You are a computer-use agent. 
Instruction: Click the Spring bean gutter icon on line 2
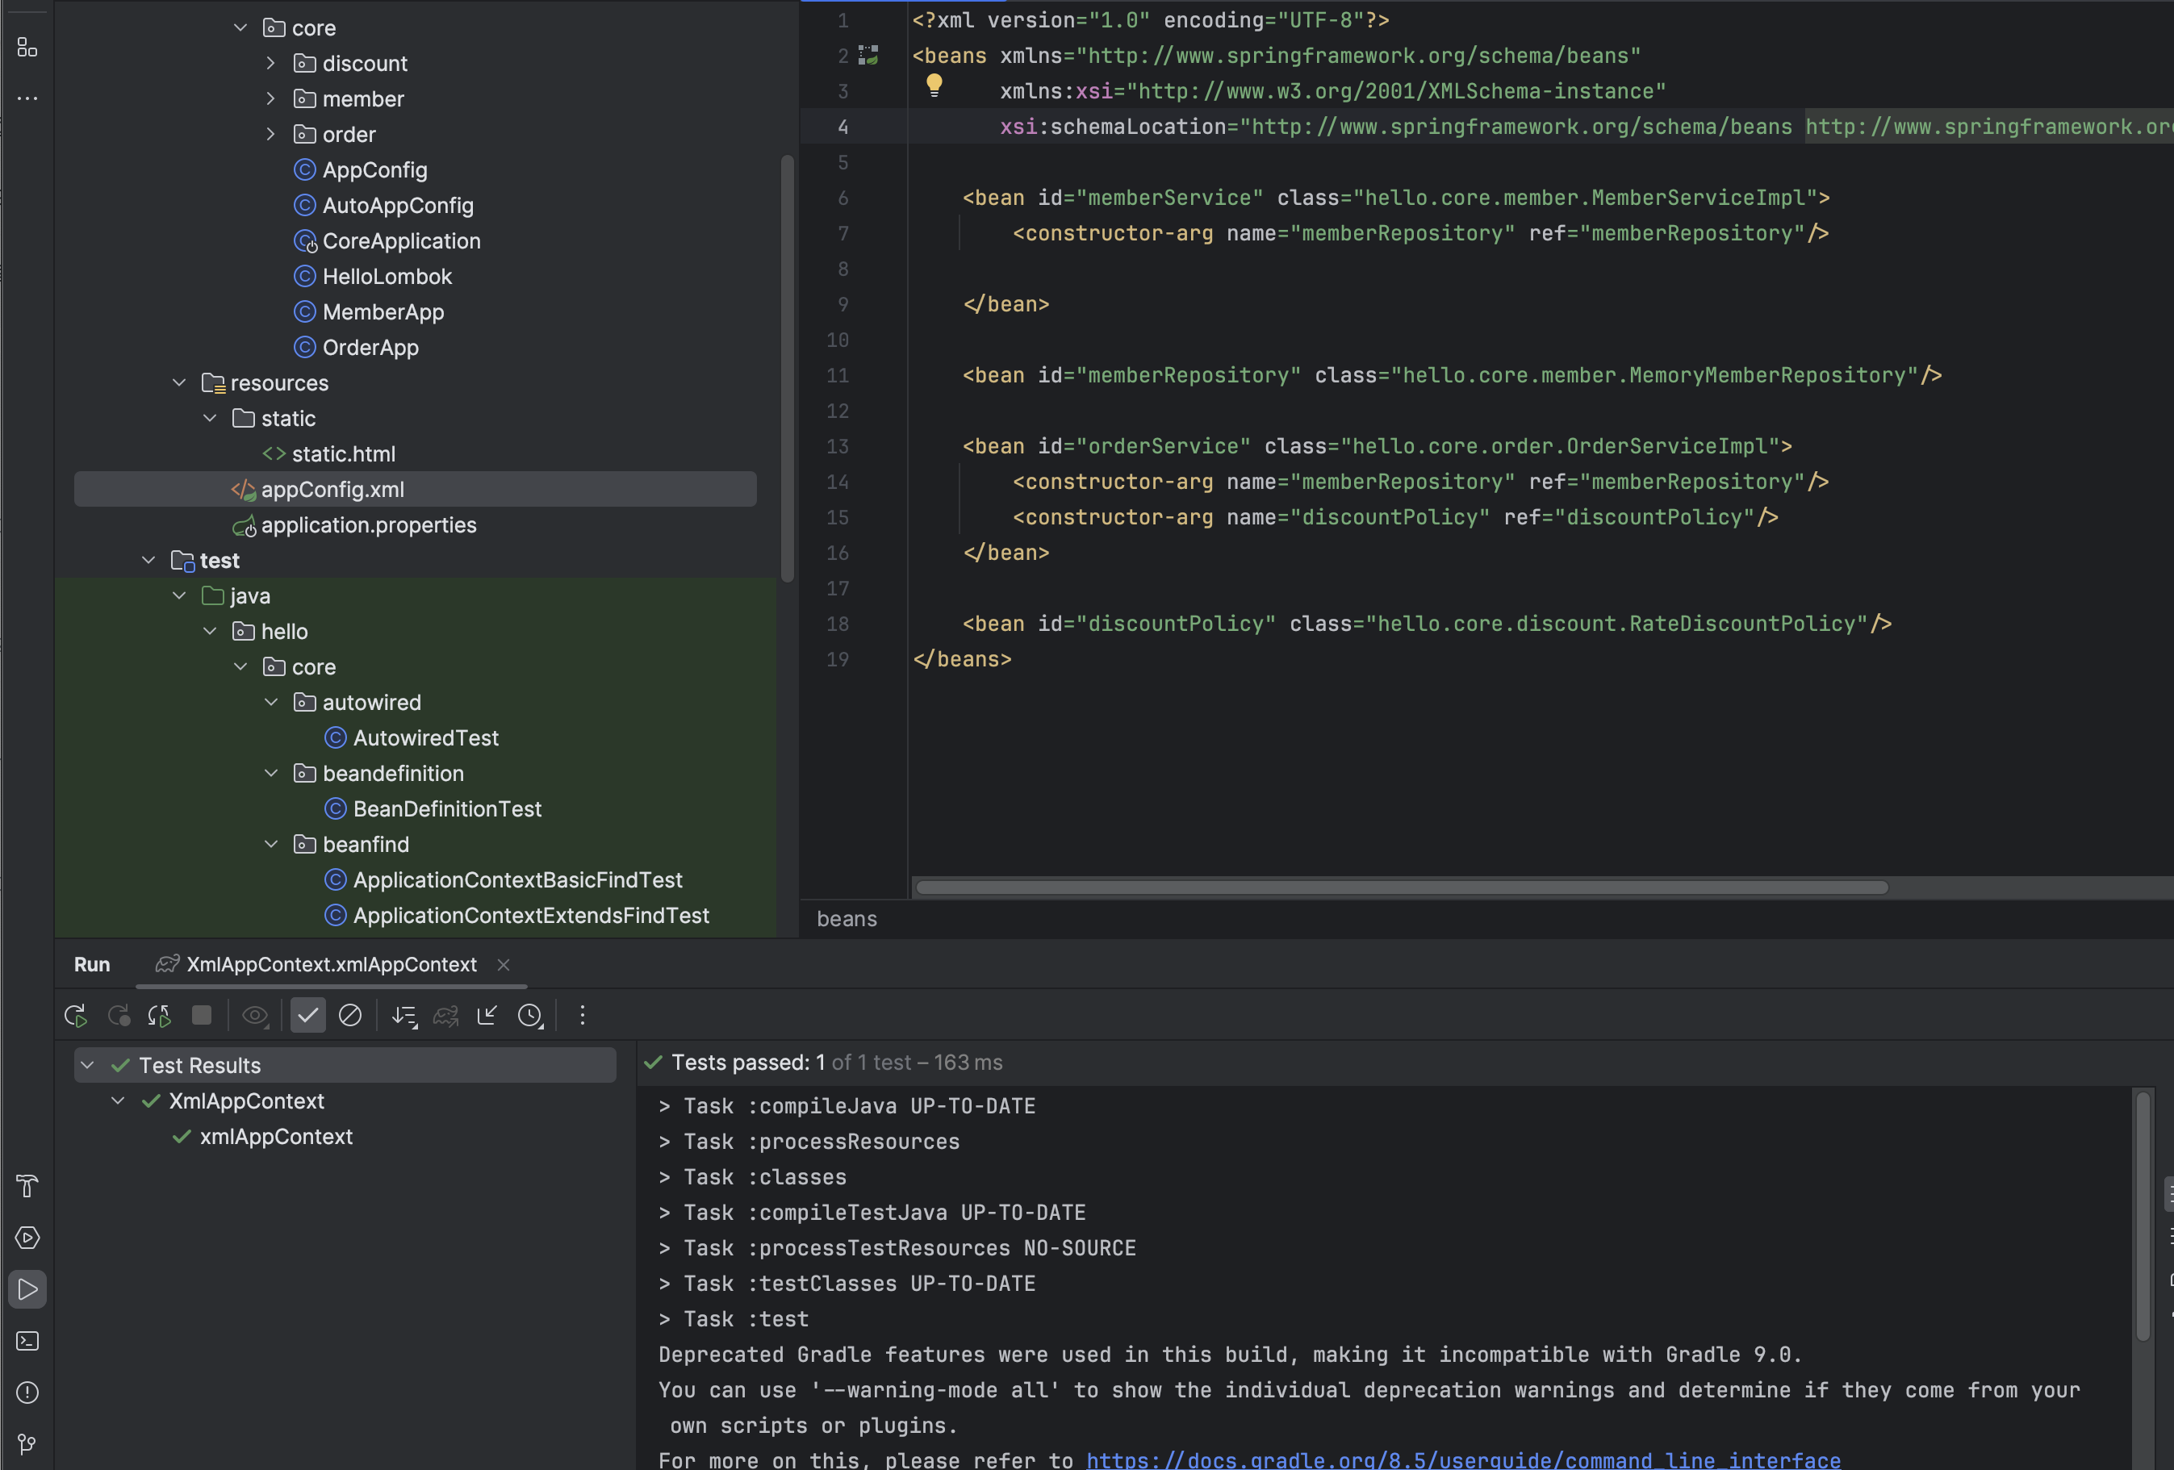click(868, 55)
